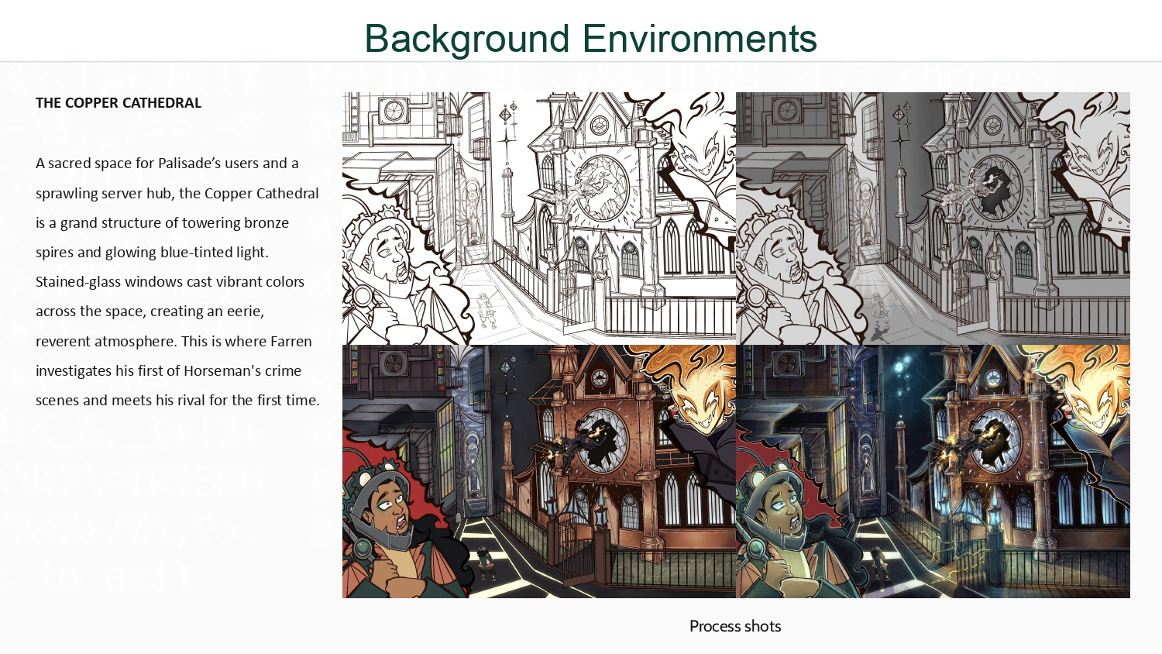
Task: Open the grayscale shaded process image
Action: click(933, 219)
